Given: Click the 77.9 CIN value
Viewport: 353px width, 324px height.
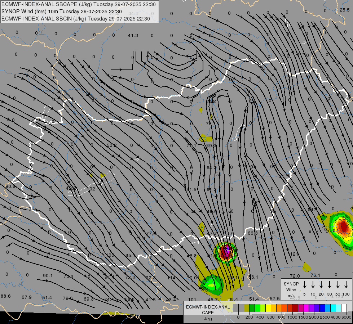Looking at the screenshot, I should pyautogui.click(x=151, y=233).
